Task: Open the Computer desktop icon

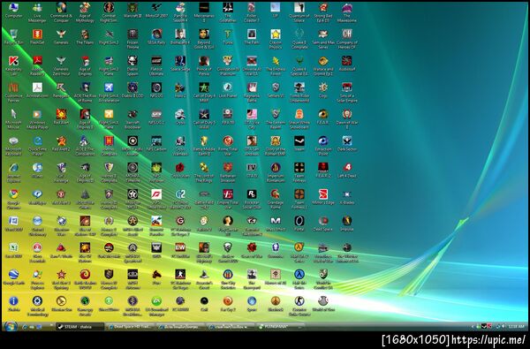Action: click(x=13, y=11)
